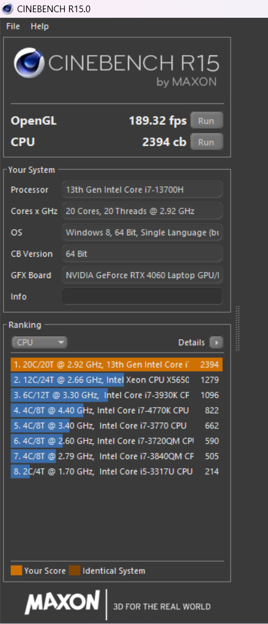Click the Details label in Ranking
The image size is (268, 624).
(x=192, y=342)
